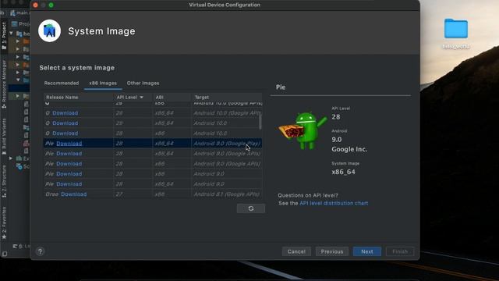Open the API level distribution chart link
The image size is (499, 281).
334,203
